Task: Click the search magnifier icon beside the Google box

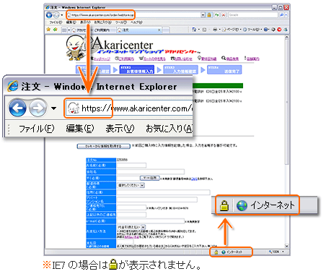Action: [281, 15]
